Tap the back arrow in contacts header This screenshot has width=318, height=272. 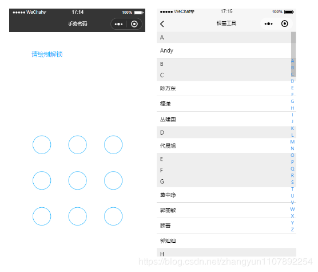162,24
